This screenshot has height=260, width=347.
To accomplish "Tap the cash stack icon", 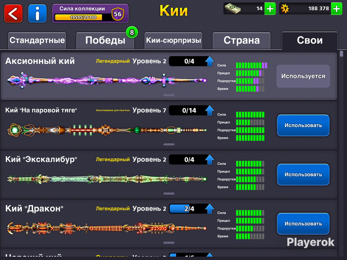I will pos(233,9).
